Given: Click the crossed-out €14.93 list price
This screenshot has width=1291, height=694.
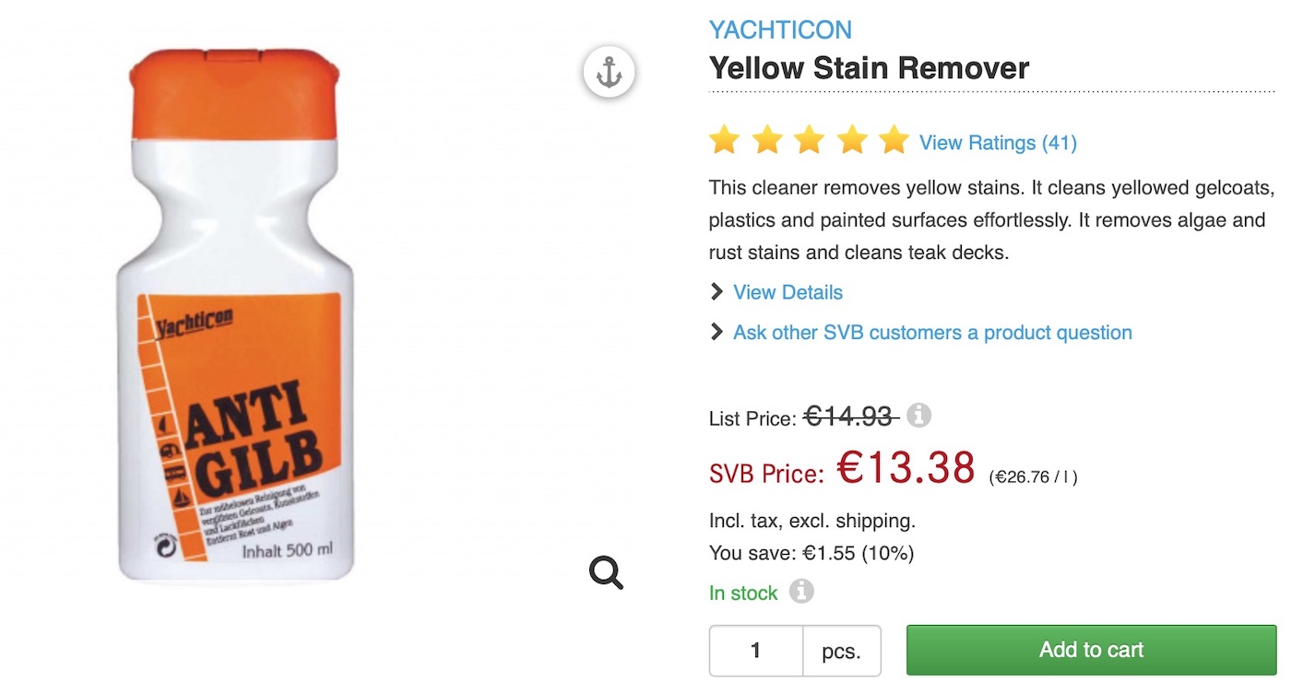Looking at the screenshot, I should [850, 417].
